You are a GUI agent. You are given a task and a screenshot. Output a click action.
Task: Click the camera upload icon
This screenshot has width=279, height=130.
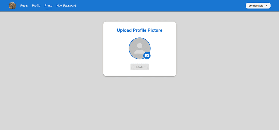(147, 56)
